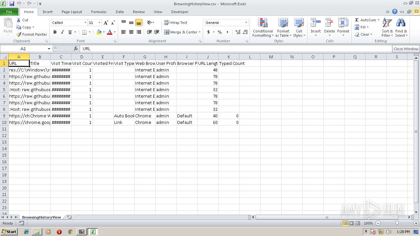Screen dimensions: 420x236
Task: Click the Delete cells icon
Action: click(x=329, y=23)
